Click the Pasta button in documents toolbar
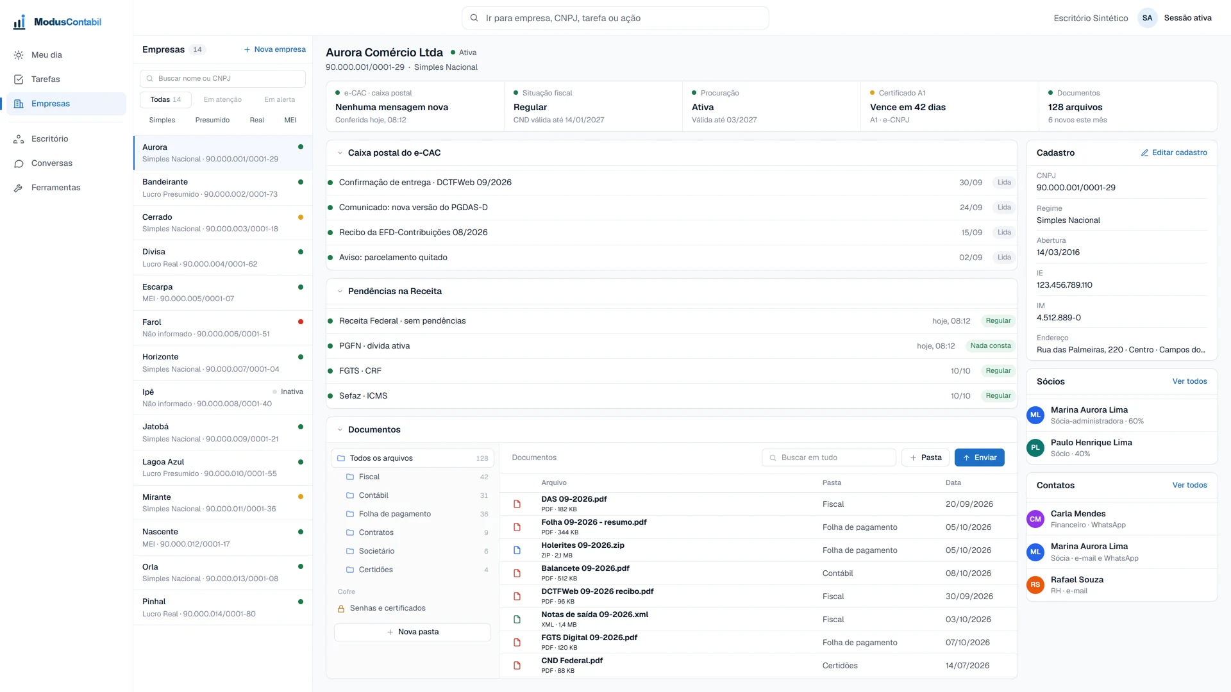1231x692 pixels. pyautogui.click(x=925, y=457)
